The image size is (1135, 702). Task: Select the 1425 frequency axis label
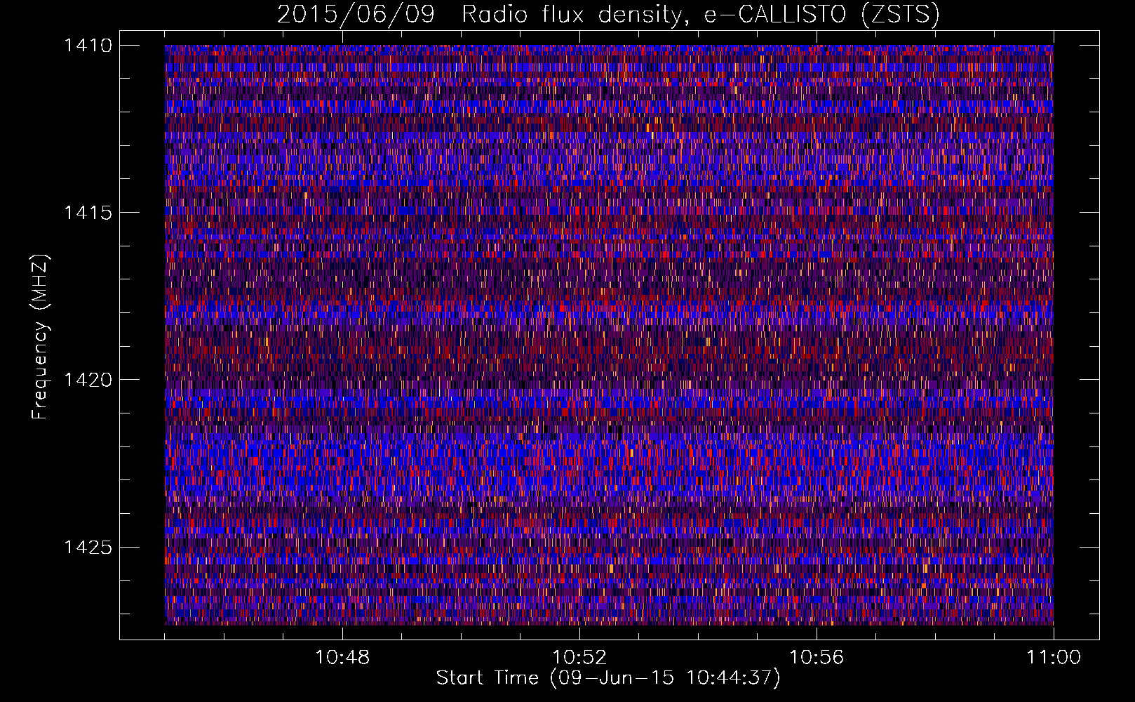coord(88,547)
